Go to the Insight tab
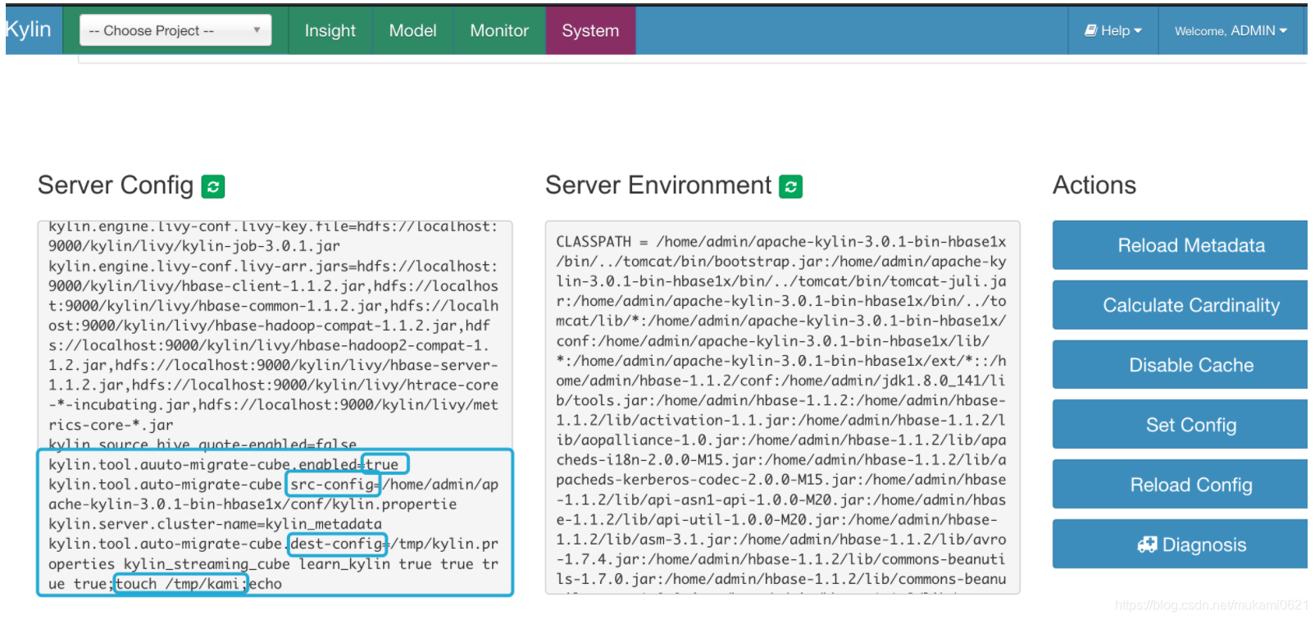The image size is (1315, 620). tap(330, 30)
